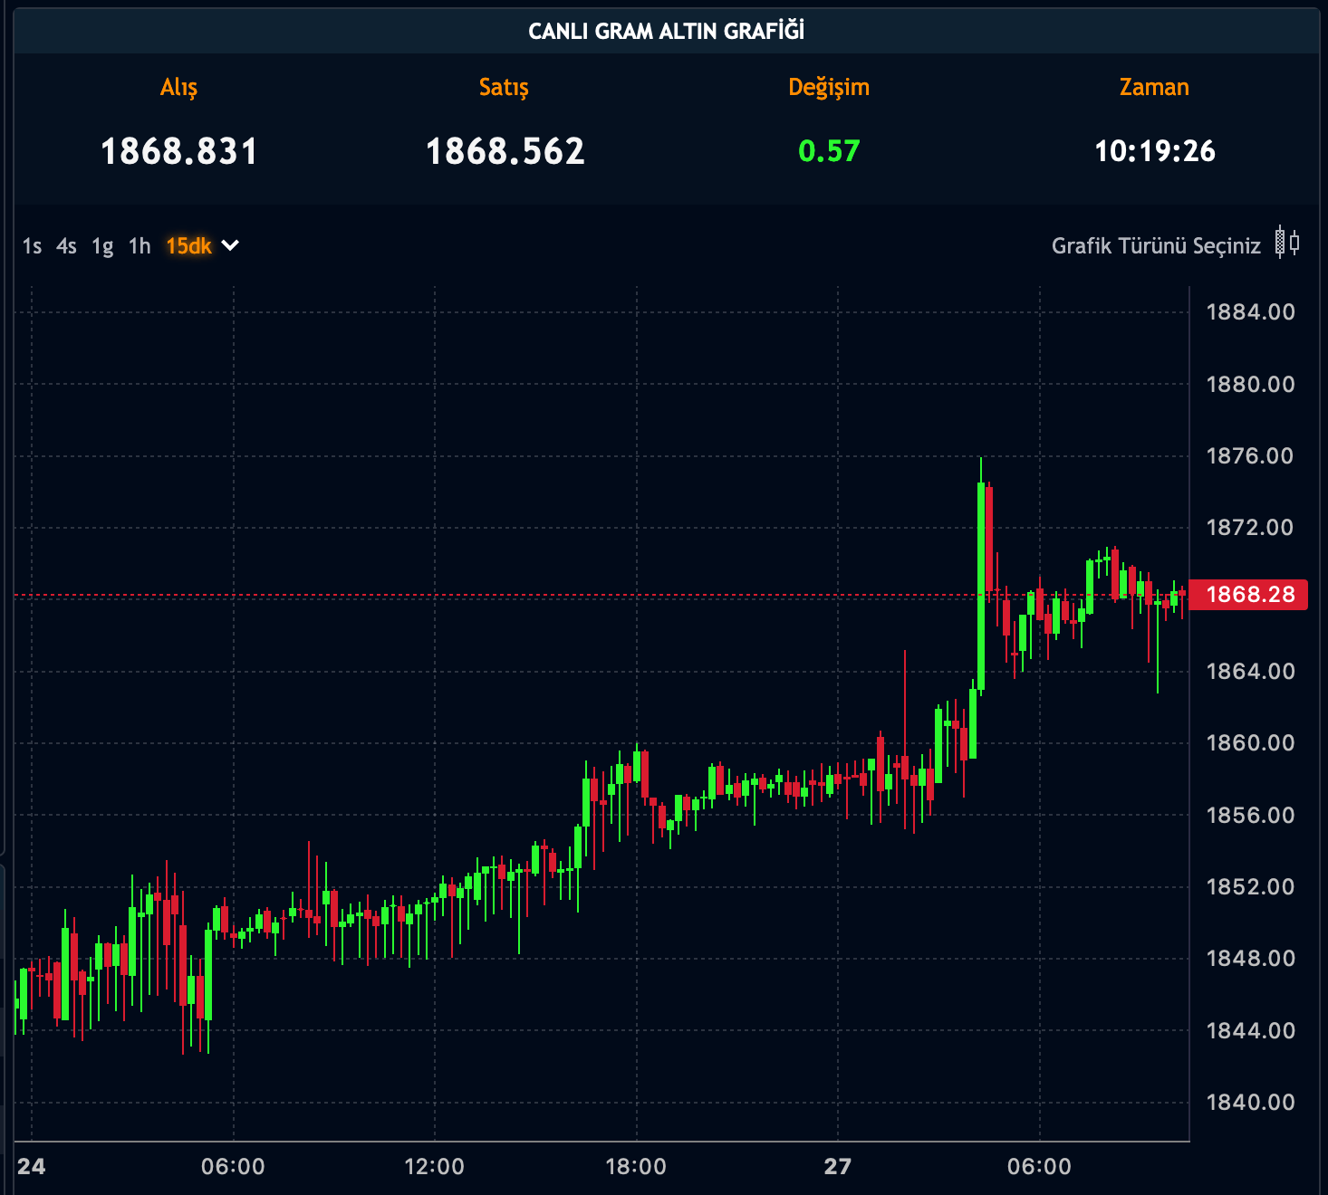The height and width of the screenshot is (1195, 1328).
Task: Click the 18:00 marker on time axis
Action: coord(636,1167)
